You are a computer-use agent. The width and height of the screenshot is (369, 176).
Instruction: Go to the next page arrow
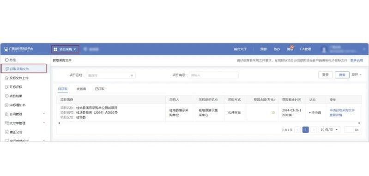pos(314,130)
